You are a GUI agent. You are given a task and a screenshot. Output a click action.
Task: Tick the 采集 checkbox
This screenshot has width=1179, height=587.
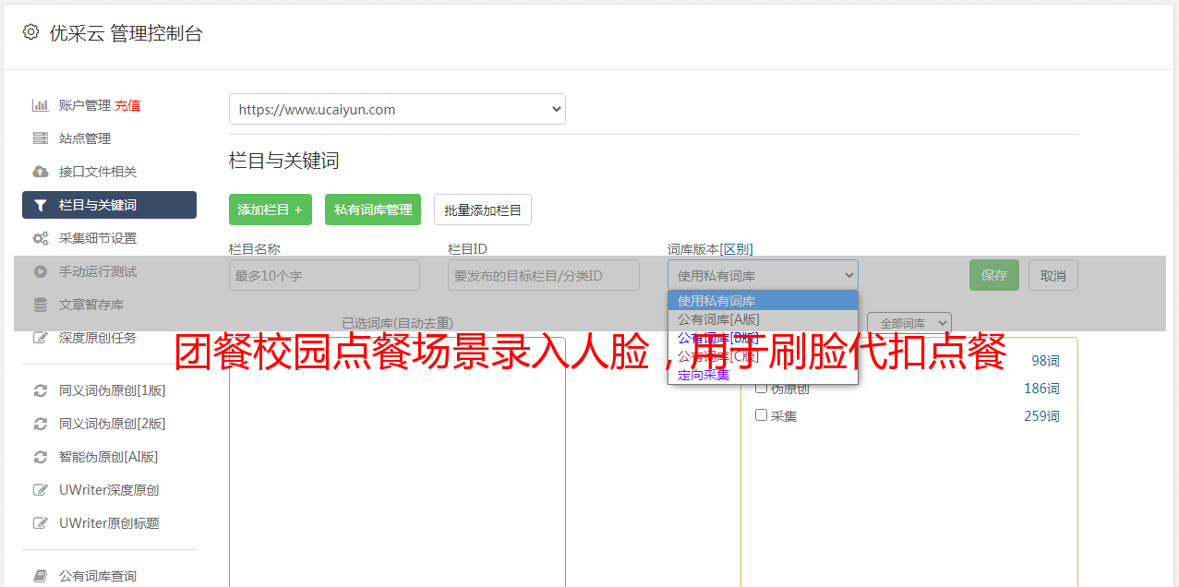(762, 415)
